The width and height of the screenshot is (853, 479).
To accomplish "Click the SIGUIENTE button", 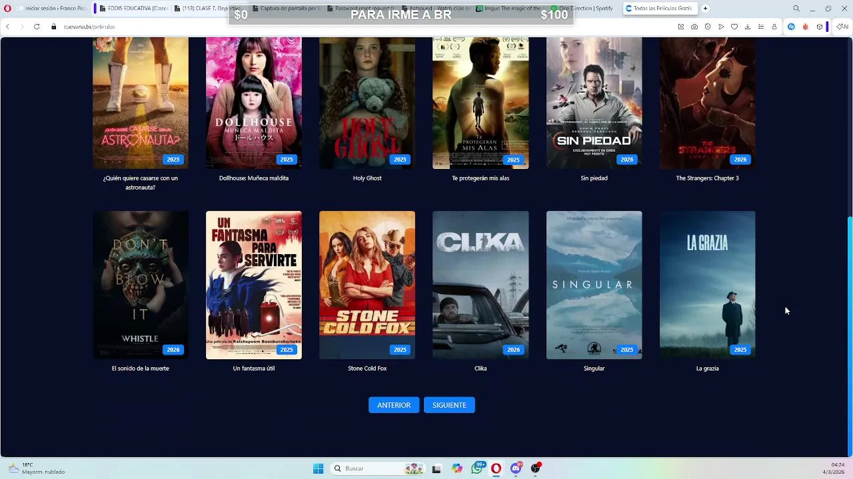I will [x=449, y=405].
